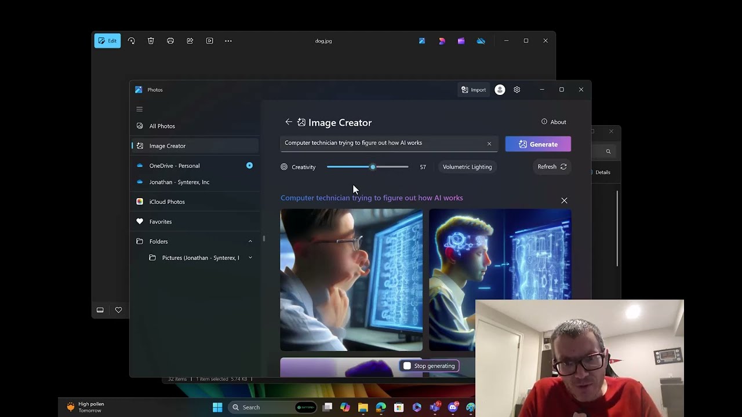Screen dimensions: 742x417
Task: Open Jonathan - Synterex, Inc in sidebar
Action: coord(195,182)
